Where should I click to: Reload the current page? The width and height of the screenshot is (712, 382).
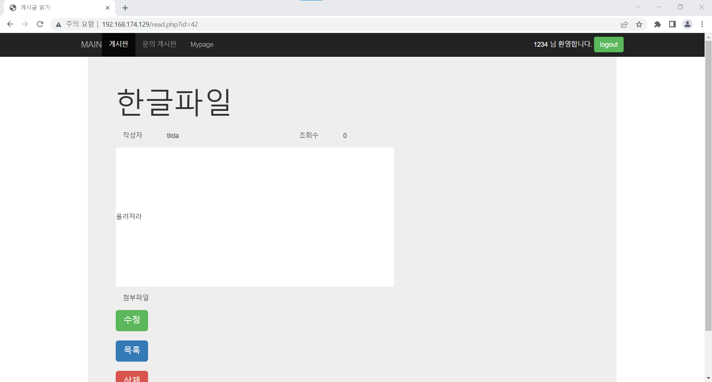click(40, 24)
